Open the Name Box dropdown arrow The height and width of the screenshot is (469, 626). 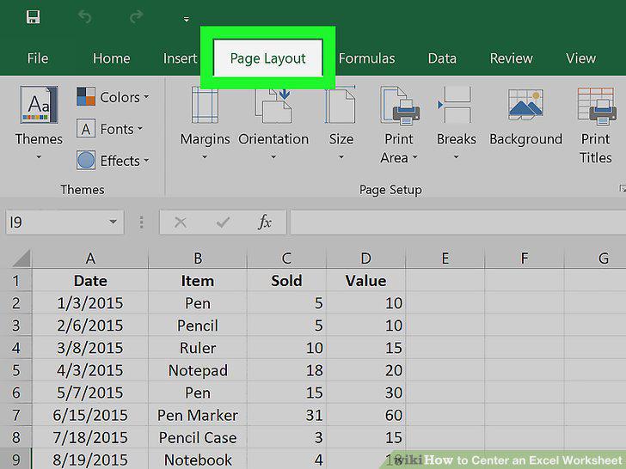(x=113, y=222)
